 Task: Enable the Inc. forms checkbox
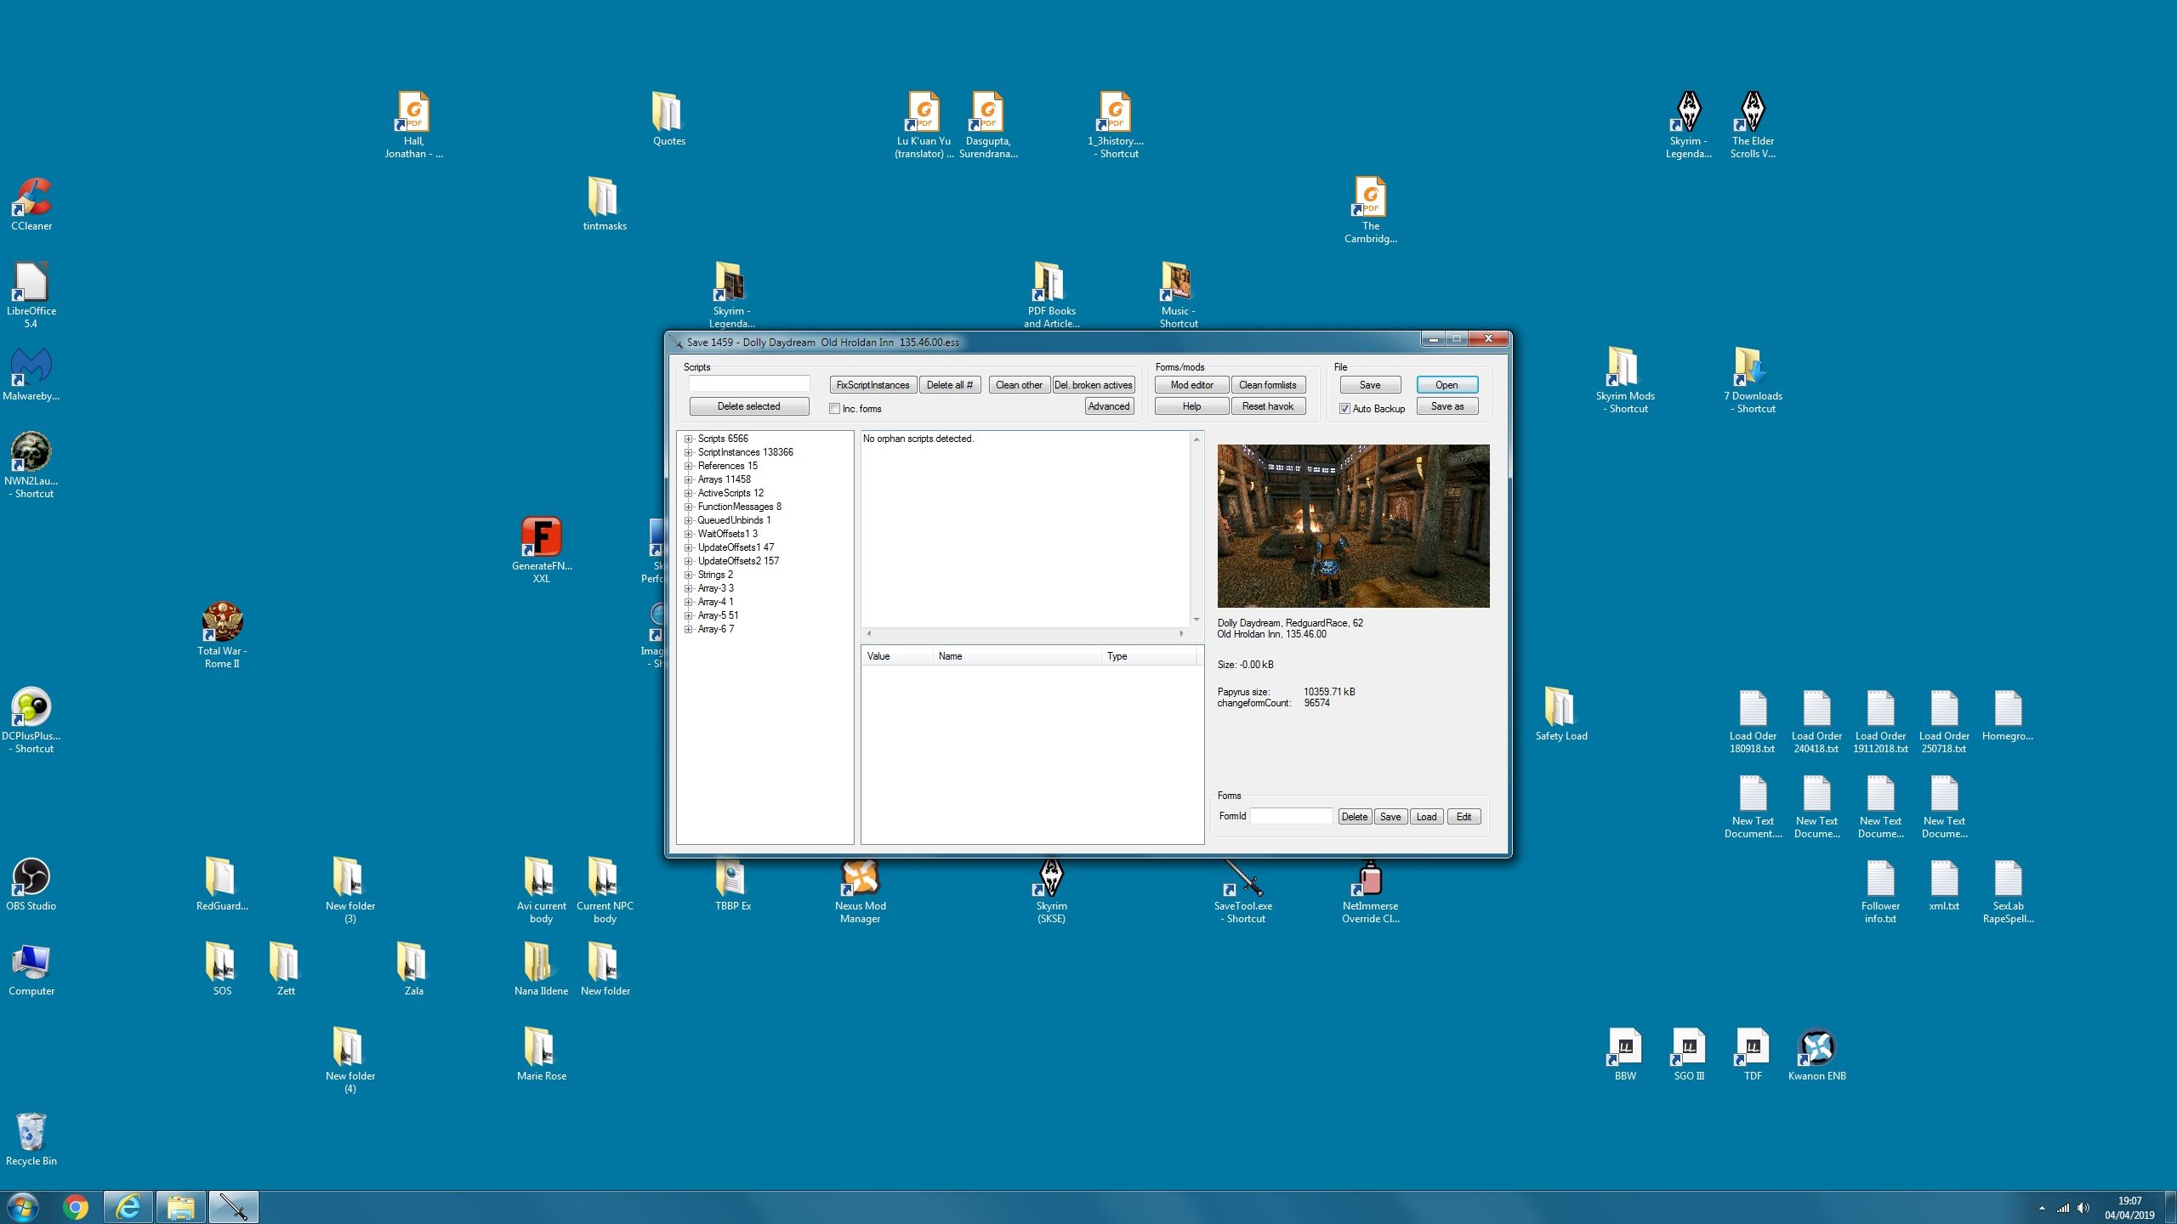click(x=834, y=409)
